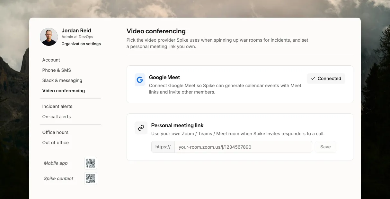Save the personal meeting link
Screen dimensions: 390x199
click(325, 147)
